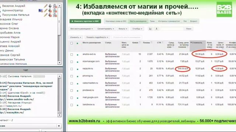
Task: Click the help question mark beside Клики header
Action: coord(140,43)
